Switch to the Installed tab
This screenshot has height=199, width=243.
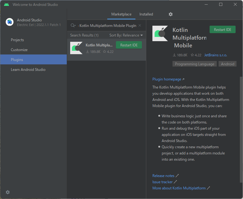pyautogui.click(x=146, y=14)
